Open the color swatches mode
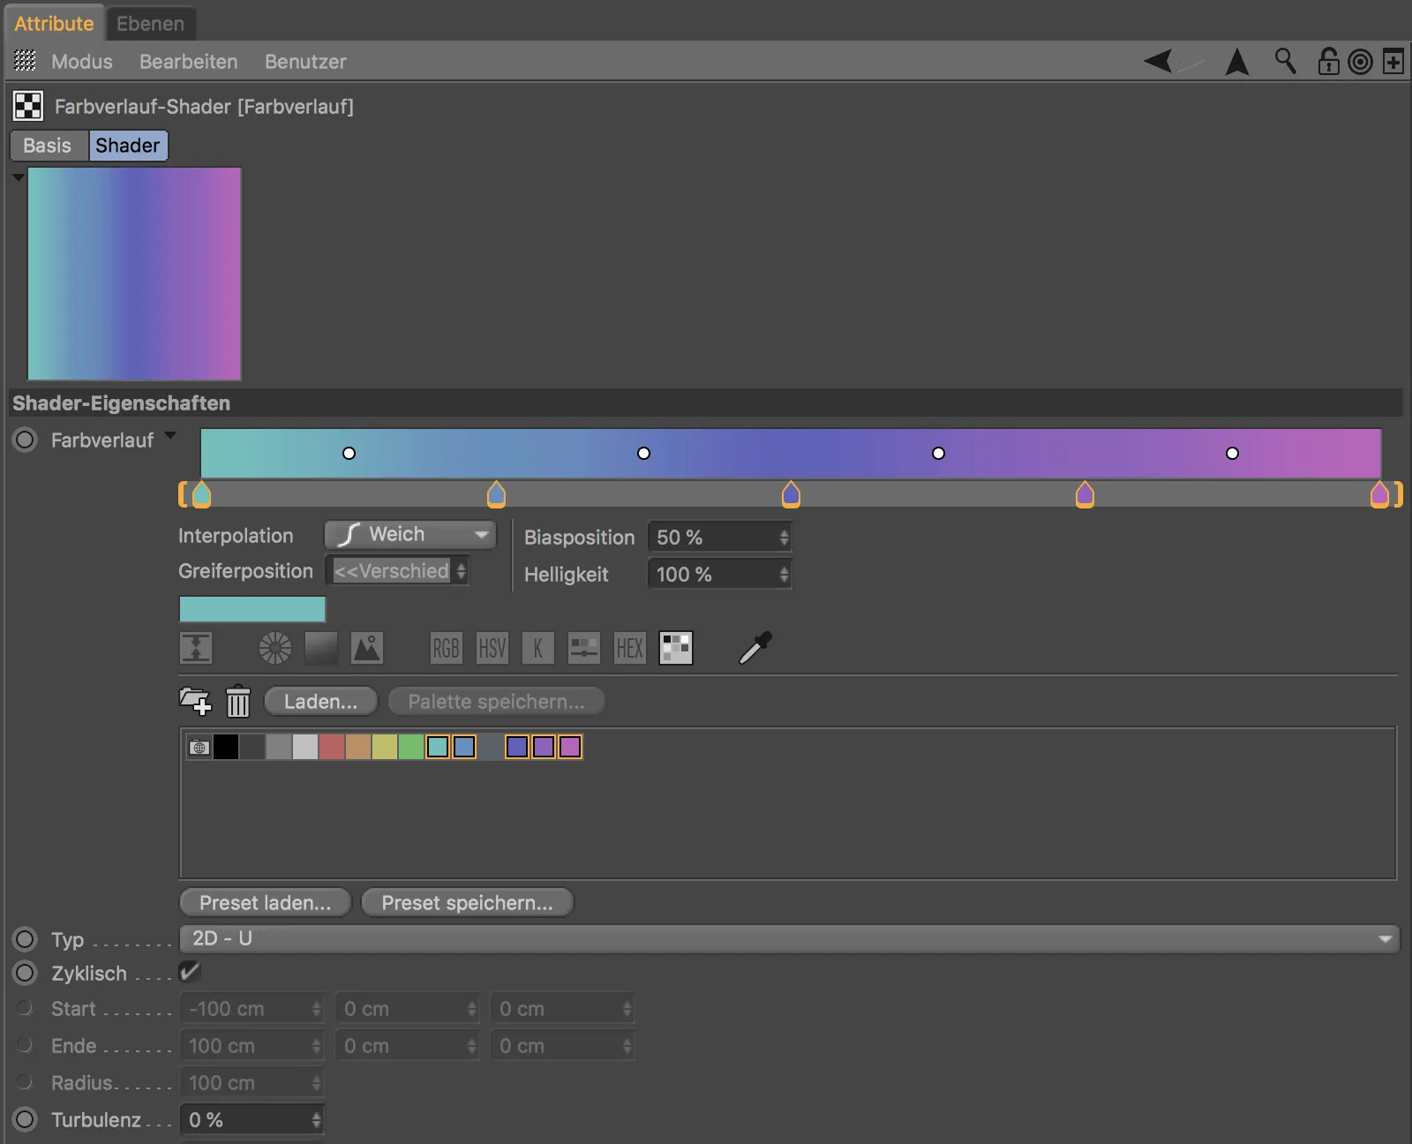 point(675,648)
